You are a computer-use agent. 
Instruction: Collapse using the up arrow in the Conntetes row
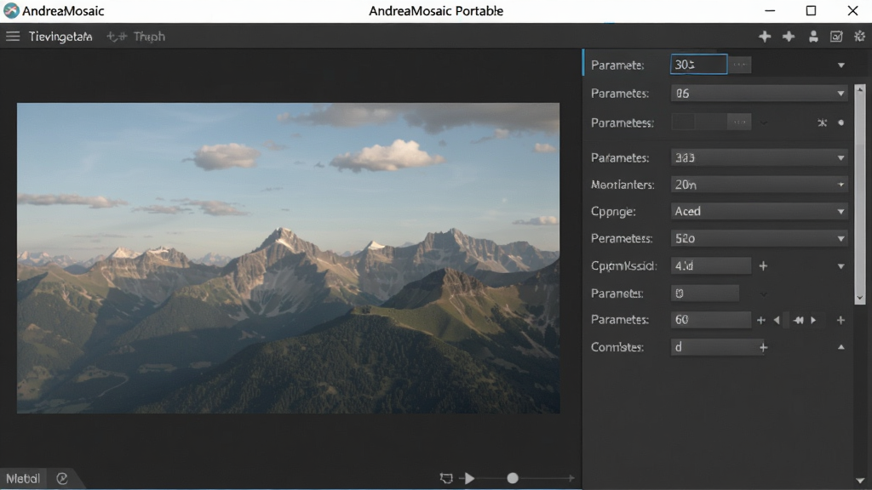840,347
